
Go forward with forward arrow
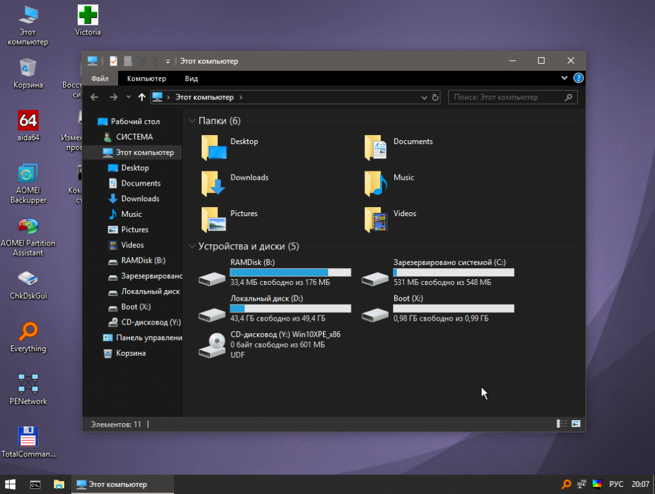point(113,97)
